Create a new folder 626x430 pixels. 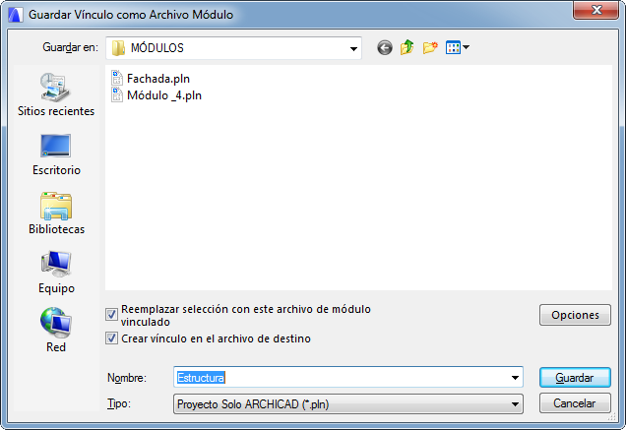tap(430, 47)
